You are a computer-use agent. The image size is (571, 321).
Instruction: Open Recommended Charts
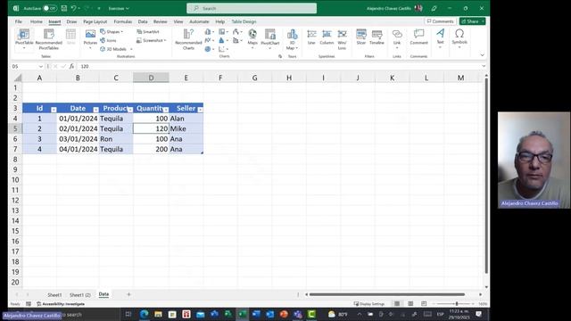pyautogui.click(x=188, y=39)
